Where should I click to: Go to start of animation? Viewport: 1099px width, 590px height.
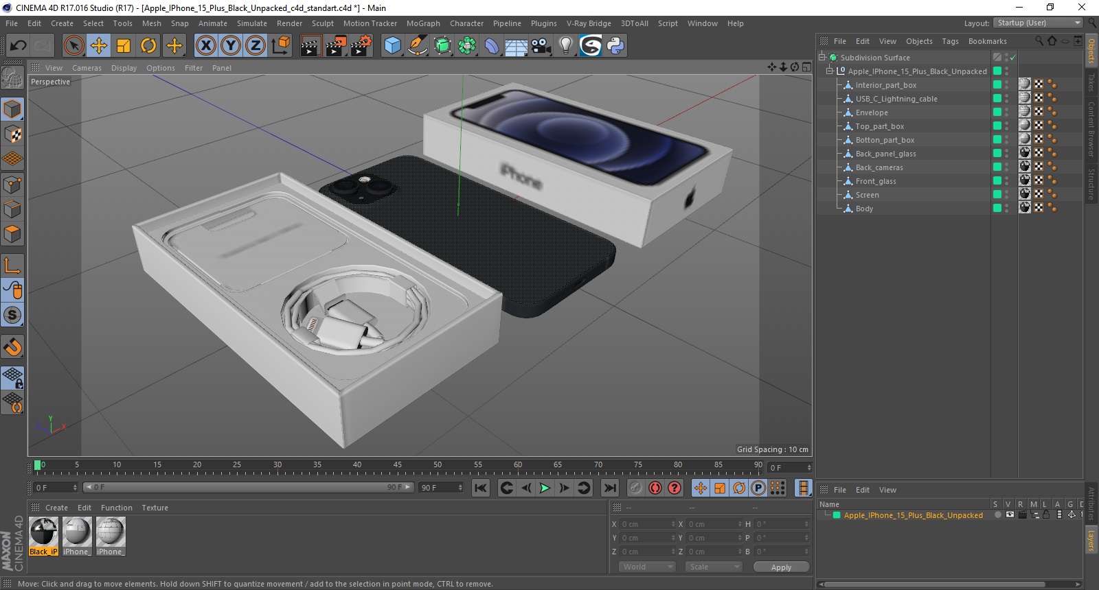coord(481,488)
